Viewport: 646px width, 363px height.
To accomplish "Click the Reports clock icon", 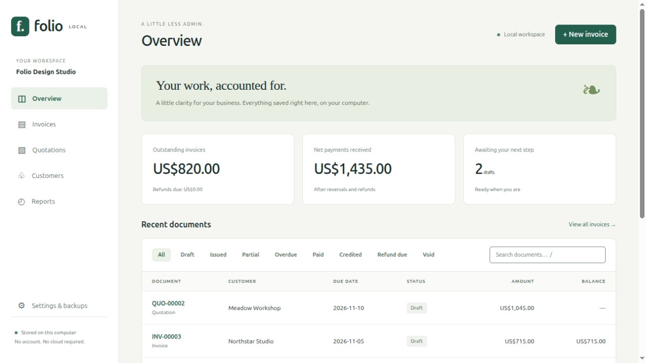I will coord(21,202).
